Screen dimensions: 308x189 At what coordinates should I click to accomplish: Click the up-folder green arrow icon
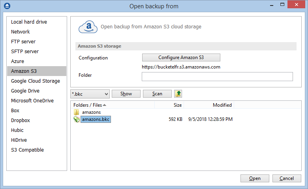[178, 94]
